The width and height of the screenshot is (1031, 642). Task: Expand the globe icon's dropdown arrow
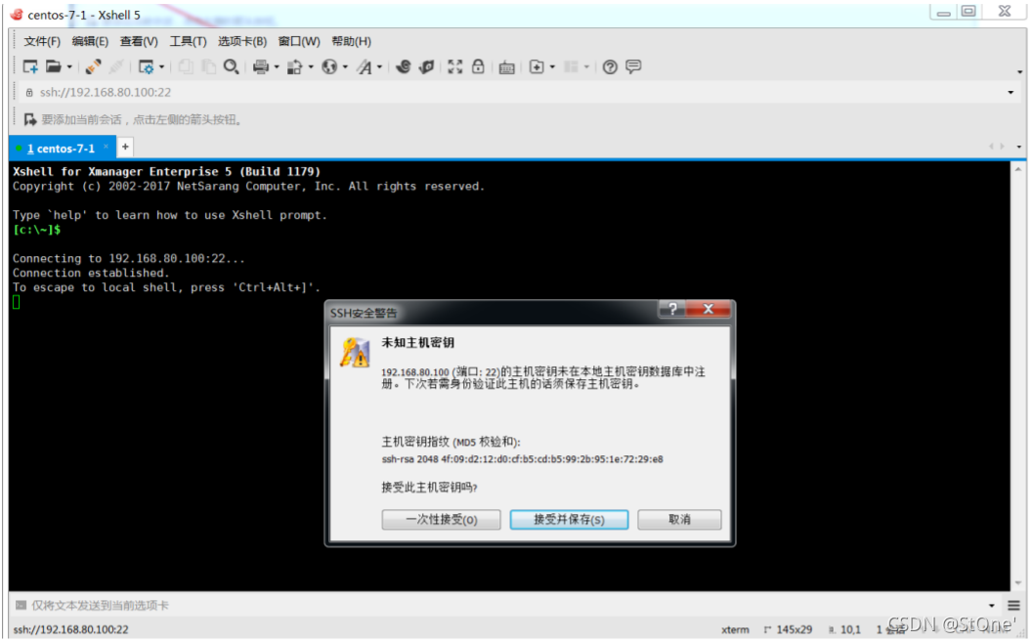pyautogui.click(x=345, y=67)
